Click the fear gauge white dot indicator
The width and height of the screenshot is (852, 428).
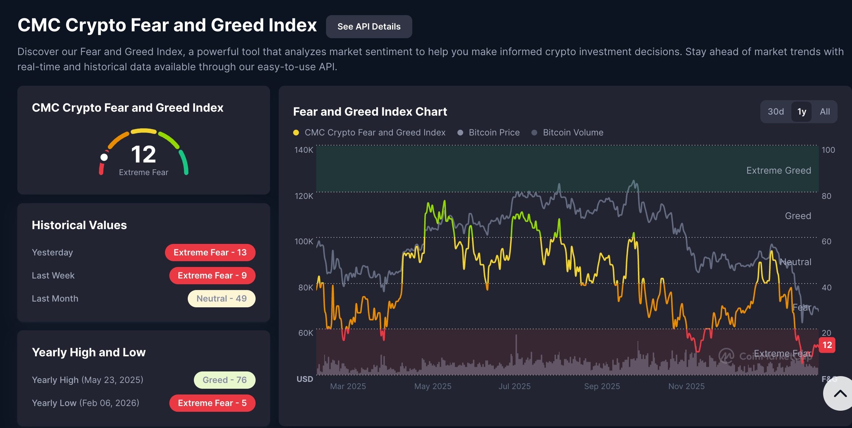tap(104, 157)
